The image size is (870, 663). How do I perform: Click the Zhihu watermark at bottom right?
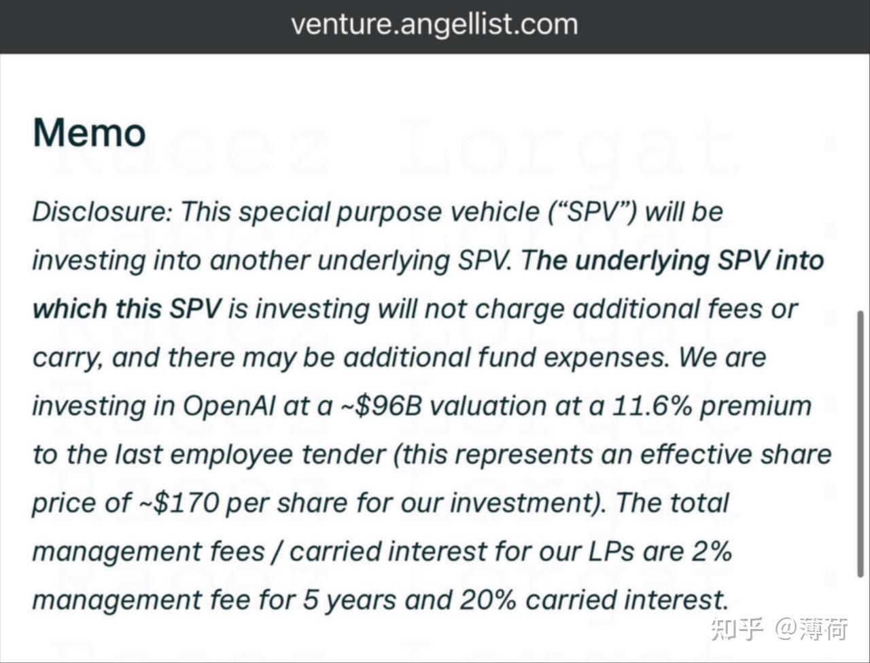[780, 629]
